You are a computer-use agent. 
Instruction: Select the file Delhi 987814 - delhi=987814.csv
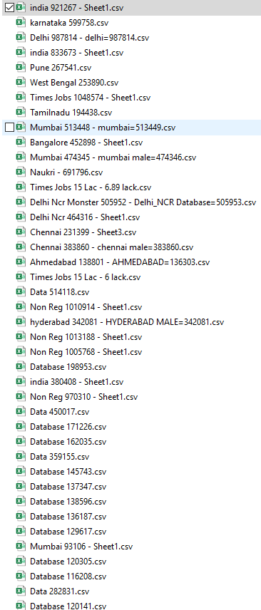(x=89, y=38)
